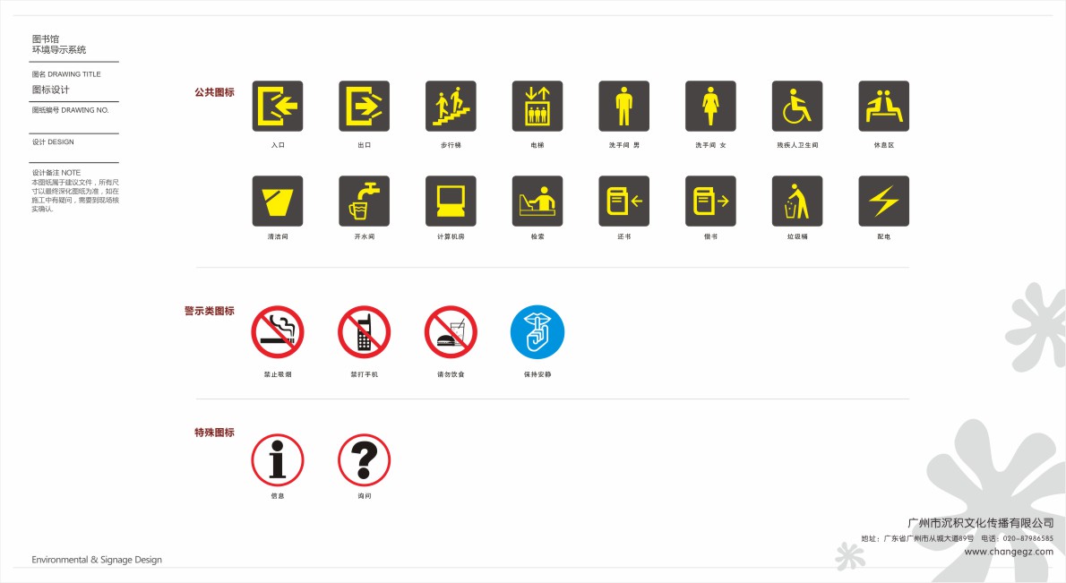Select the wheelchair accessible restroom icon

click(797, 106)
